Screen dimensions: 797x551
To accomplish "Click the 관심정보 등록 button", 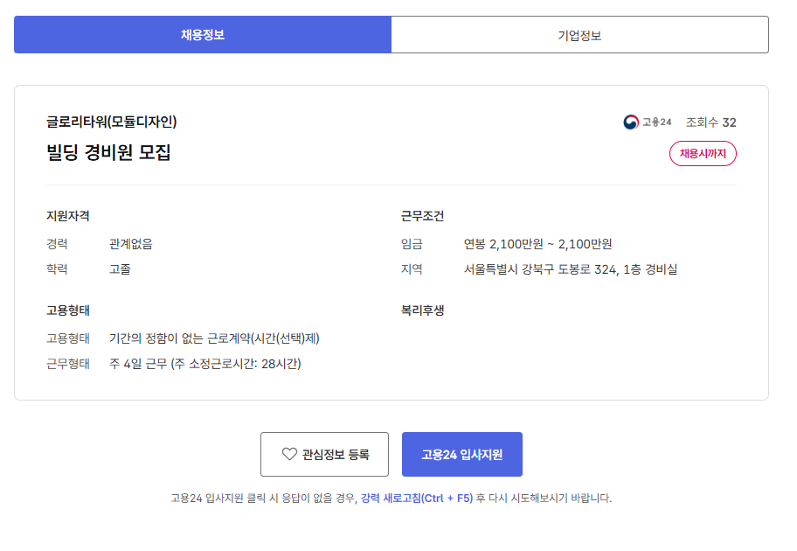I will (324, 454).
